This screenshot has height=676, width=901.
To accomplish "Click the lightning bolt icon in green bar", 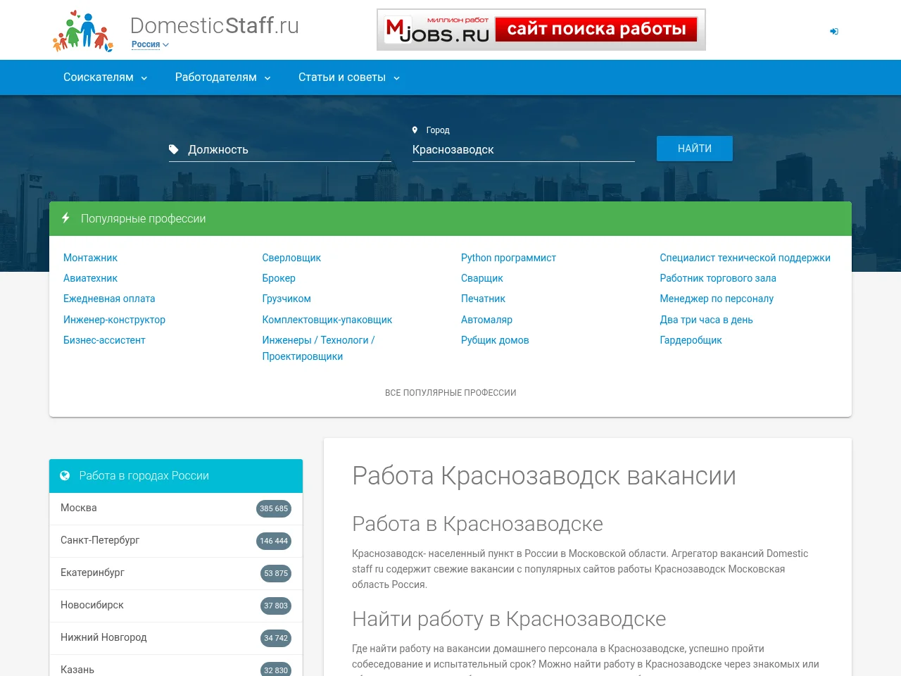I will click(x=65, y=218).
